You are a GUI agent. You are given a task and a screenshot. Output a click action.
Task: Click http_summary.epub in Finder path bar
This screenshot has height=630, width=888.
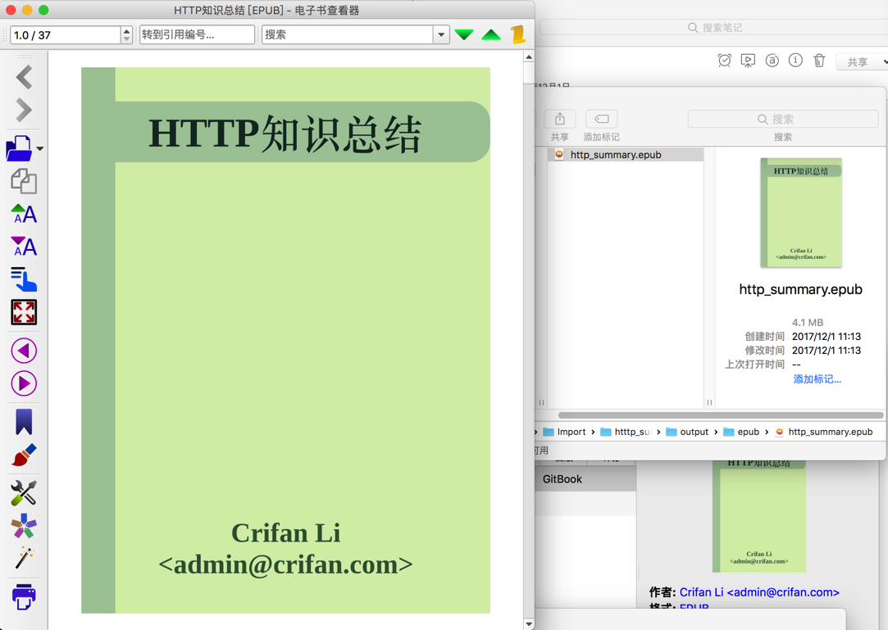tap(823, 432)
